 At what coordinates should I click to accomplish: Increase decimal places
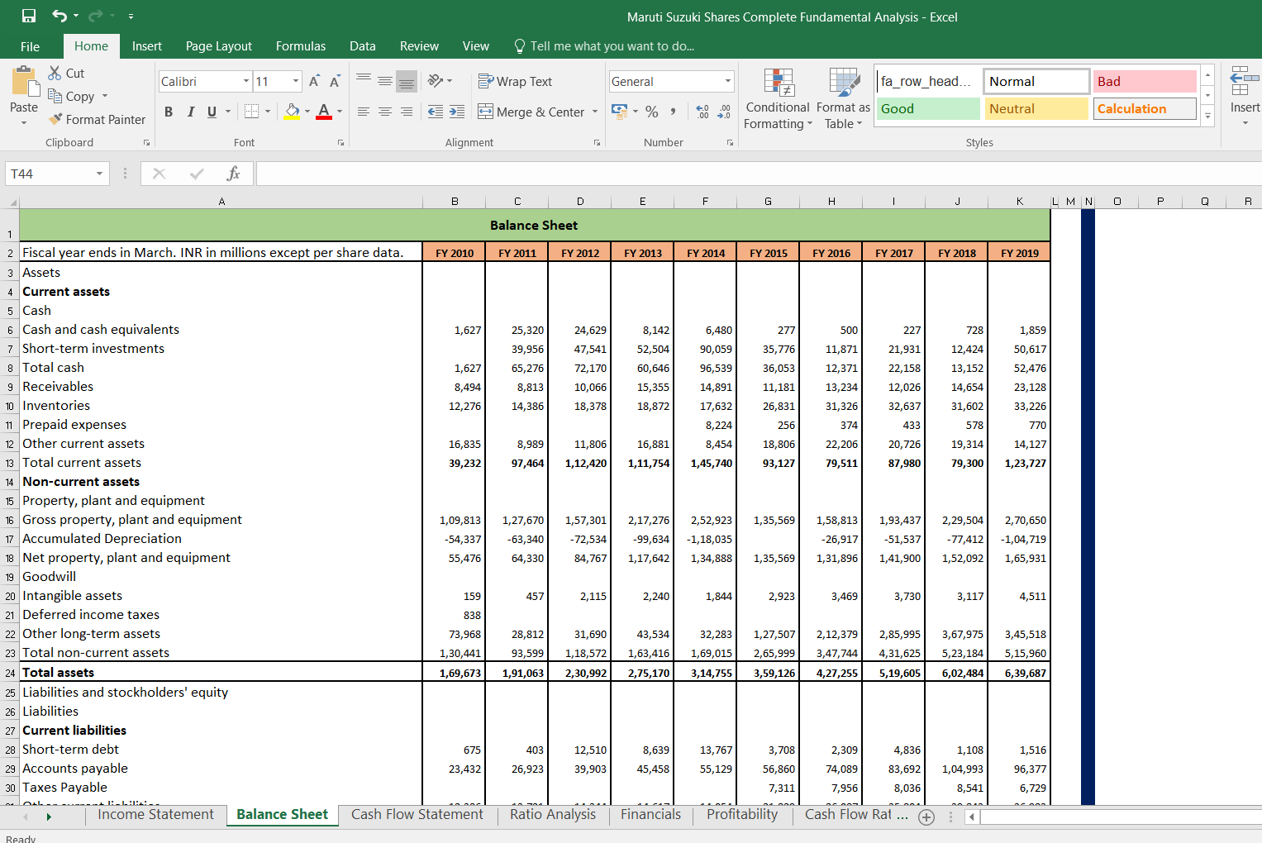(x=702, y=112)
